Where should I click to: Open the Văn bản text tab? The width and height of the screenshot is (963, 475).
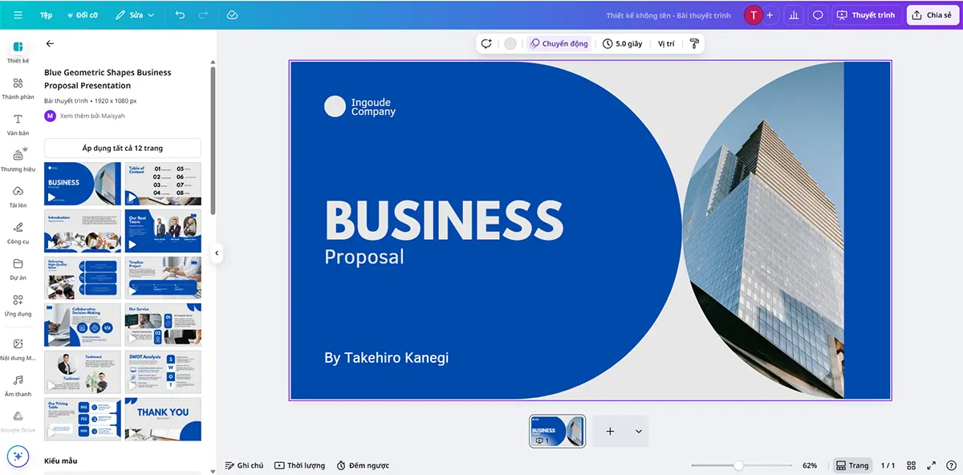(18, 124)
